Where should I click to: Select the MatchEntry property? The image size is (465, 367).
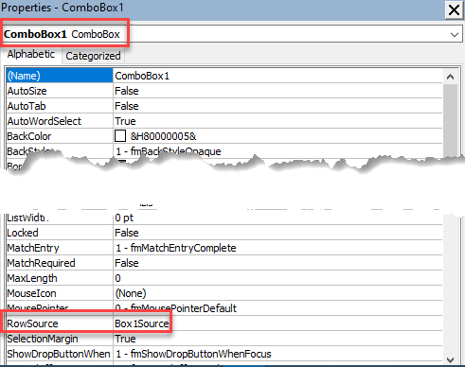click(x=60, y=248)
